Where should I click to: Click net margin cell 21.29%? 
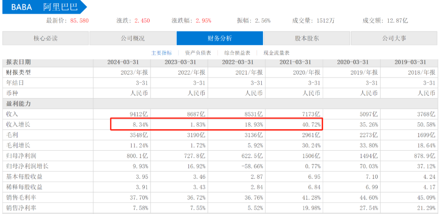coord(426,208)
